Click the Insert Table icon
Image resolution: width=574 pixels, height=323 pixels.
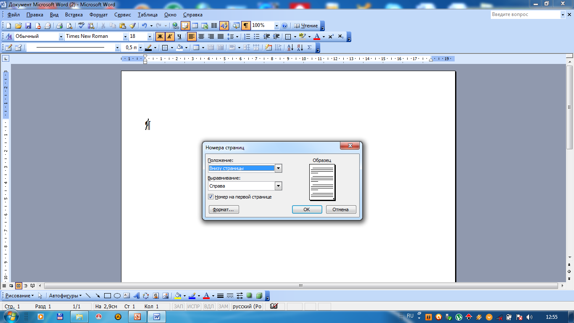(195, 26)
